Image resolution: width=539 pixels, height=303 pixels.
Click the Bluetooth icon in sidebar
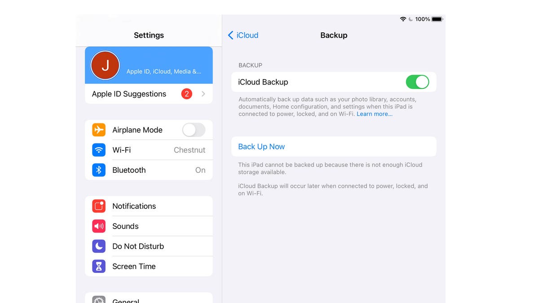[x=99, y=170]
